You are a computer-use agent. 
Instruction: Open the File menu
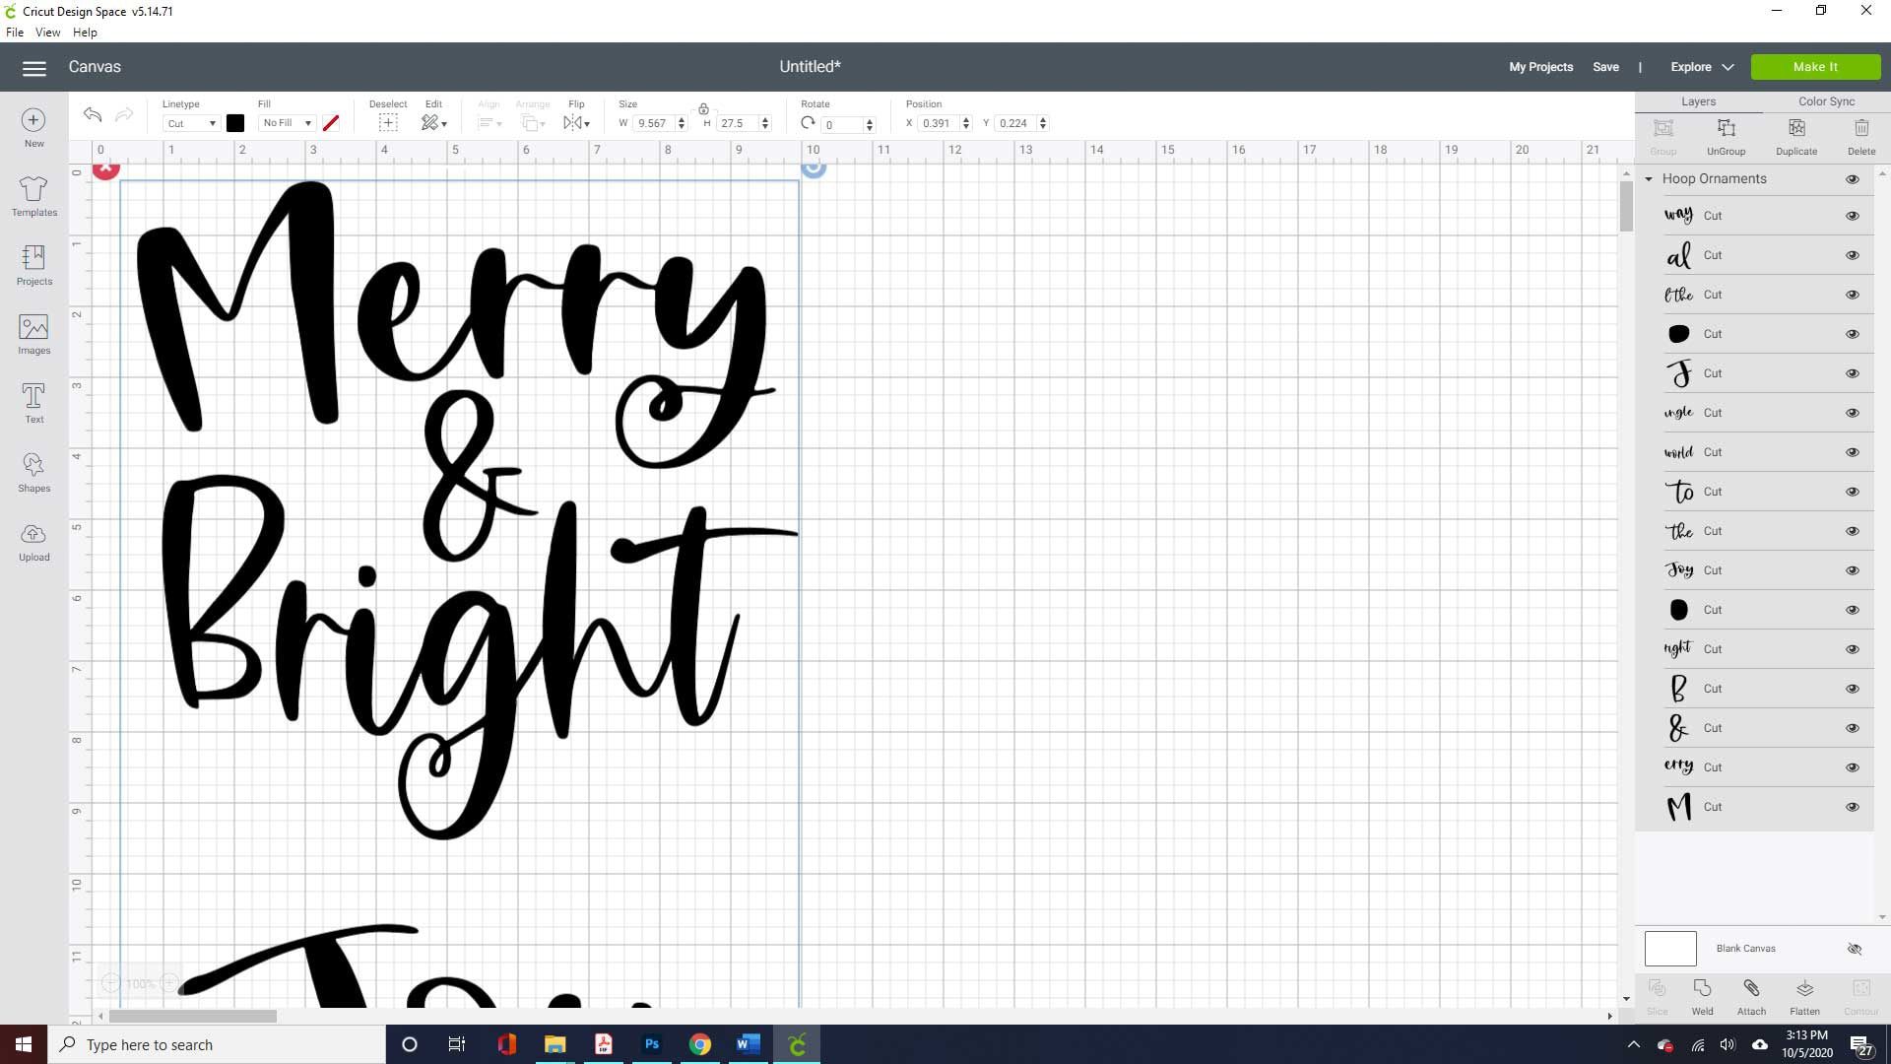click(15, 33)
